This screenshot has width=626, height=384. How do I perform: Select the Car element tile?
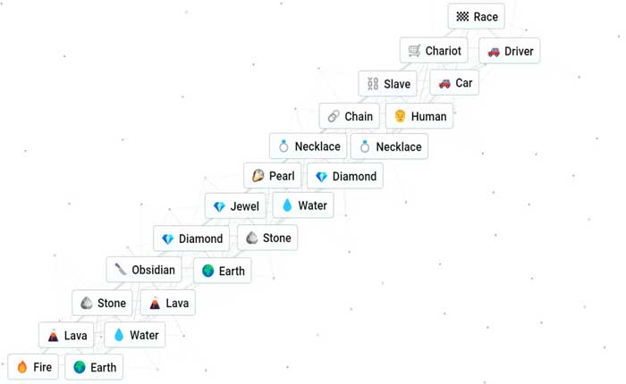(454, 83)
